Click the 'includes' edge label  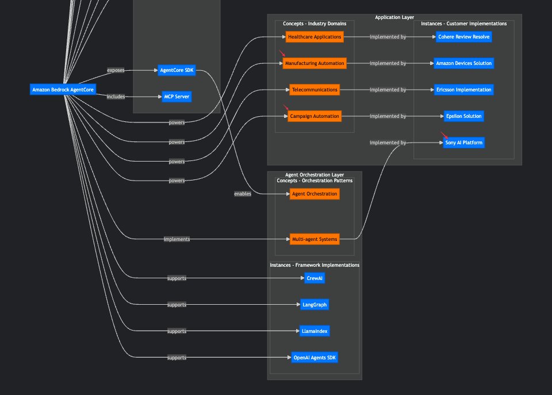(x=116, y=97)
